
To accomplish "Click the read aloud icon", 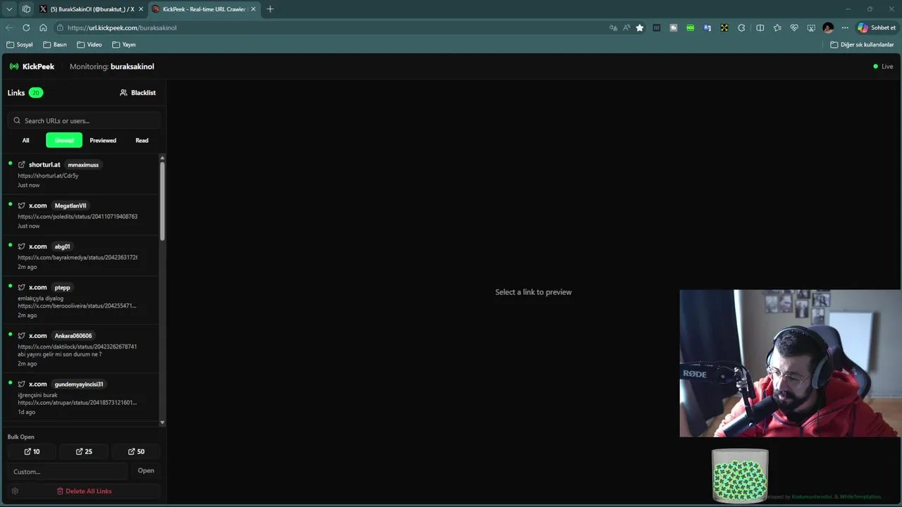I will 626,27.
